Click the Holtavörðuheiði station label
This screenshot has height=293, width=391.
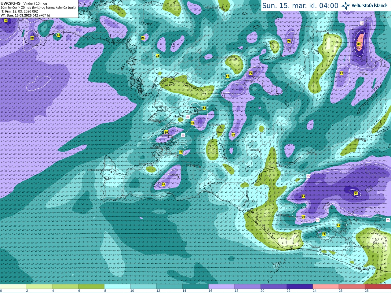click(x=214, y=8)
